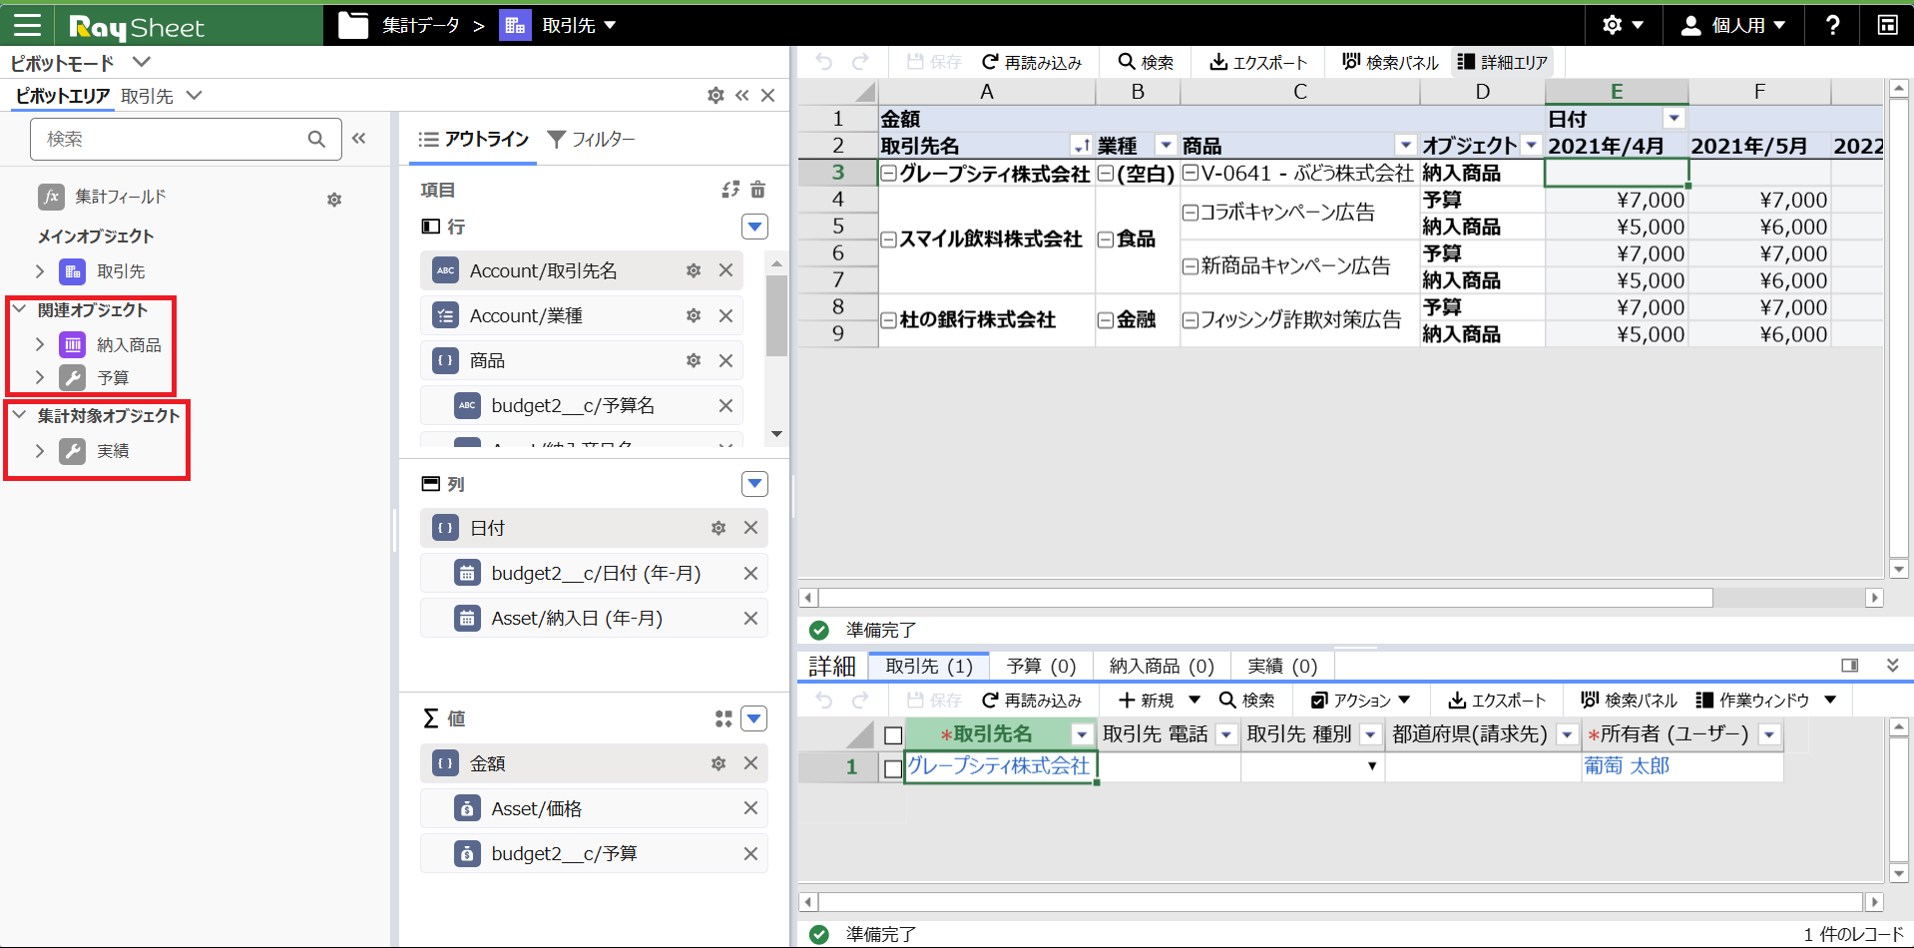Screen dimensions: 1914x948
Task: Click the values layout grid icon
Action: 723,718
